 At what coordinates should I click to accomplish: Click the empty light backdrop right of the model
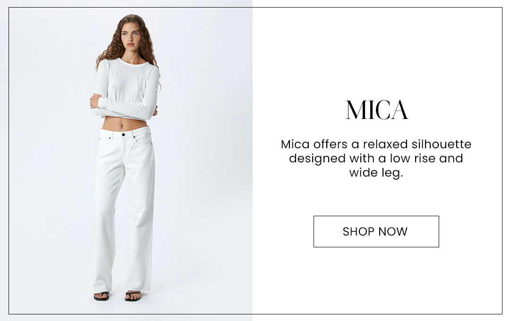(205, 162)
